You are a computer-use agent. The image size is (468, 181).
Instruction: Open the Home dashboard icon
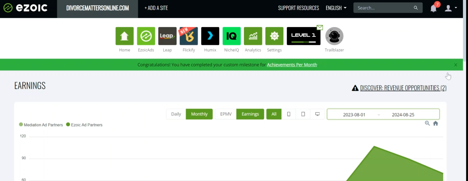(x=125, y=36)
